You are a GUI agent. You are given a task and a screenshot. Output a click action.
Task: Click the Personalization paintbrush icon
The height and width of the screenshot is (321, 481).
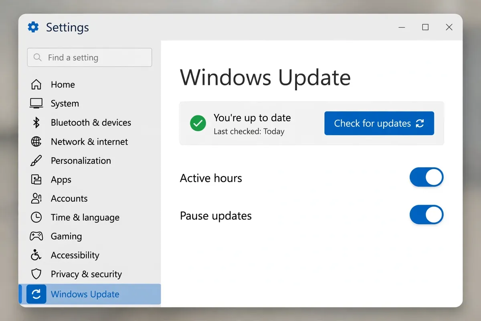pos(36,160)
